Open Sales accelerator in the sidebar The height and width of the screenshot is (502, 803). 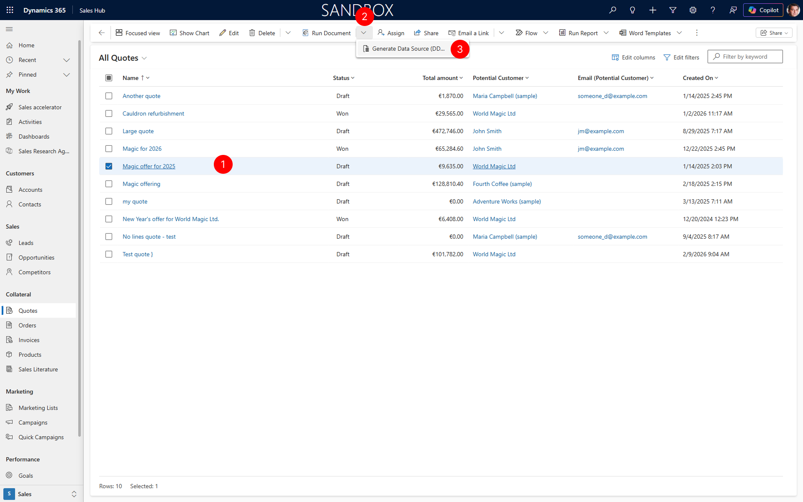click(40, 107)
